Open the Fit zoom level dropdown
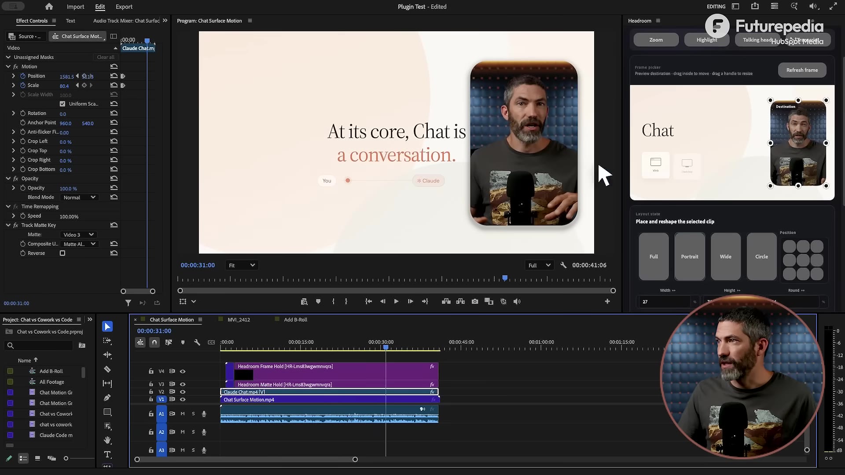This screenshot has width=845, height=475. (x=242, y=265)
